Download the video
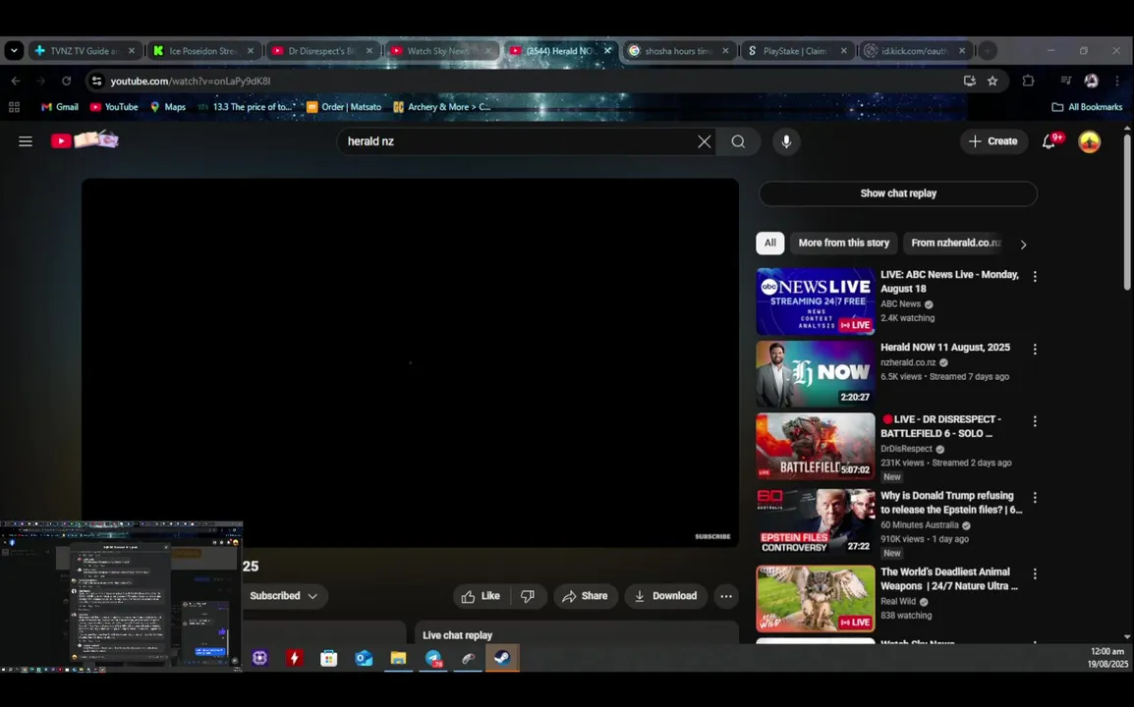This screenshot has height=707, width=1134. (x=665, y=596)
